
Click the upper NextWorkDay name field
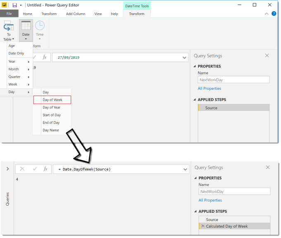click(233, 80)
